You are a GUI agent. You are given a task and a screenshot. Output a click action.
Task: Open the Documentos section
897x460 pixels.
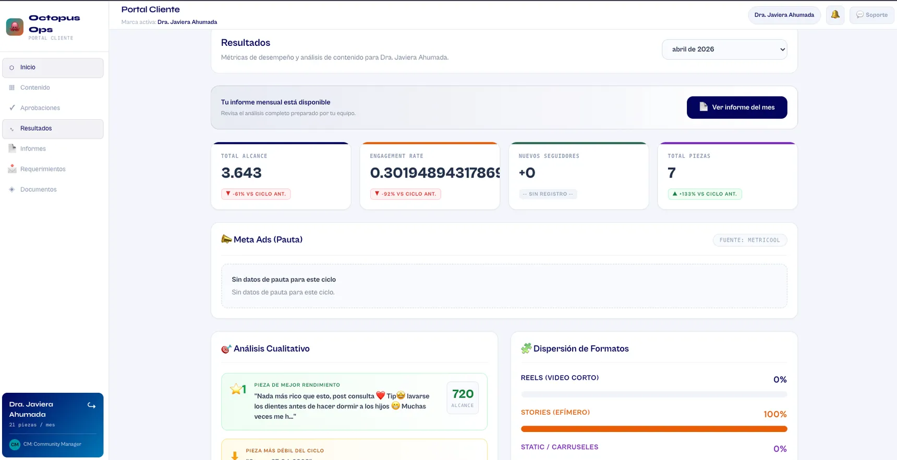(53, 189)
